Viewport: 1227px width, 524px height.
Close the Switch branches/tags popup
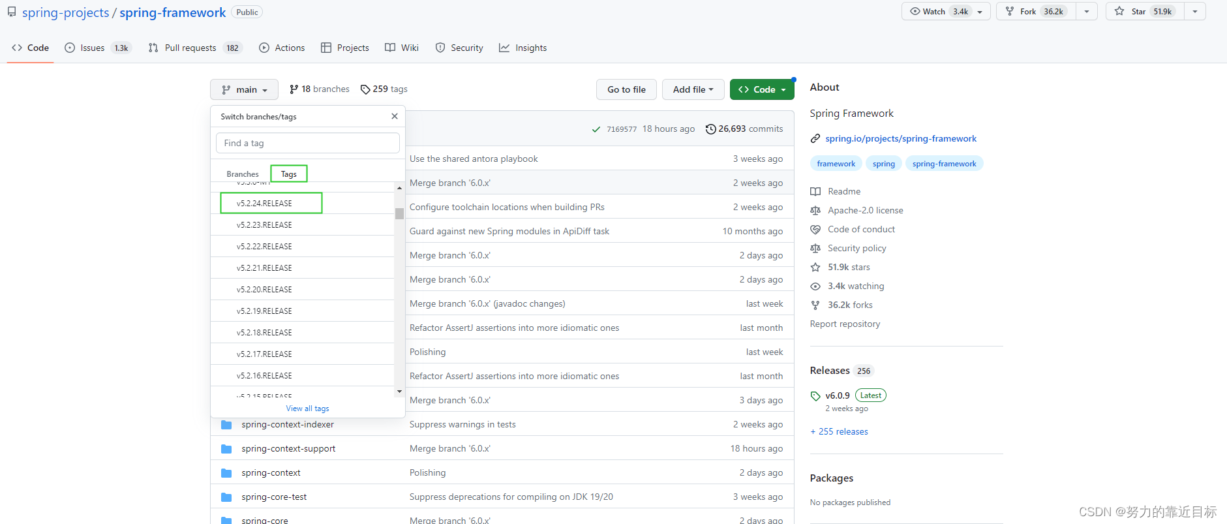click(395, 116)
